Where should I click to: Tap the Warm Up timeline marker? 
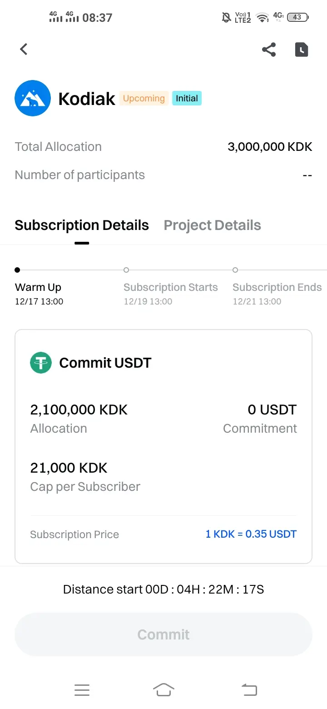(x=17, y=270)
